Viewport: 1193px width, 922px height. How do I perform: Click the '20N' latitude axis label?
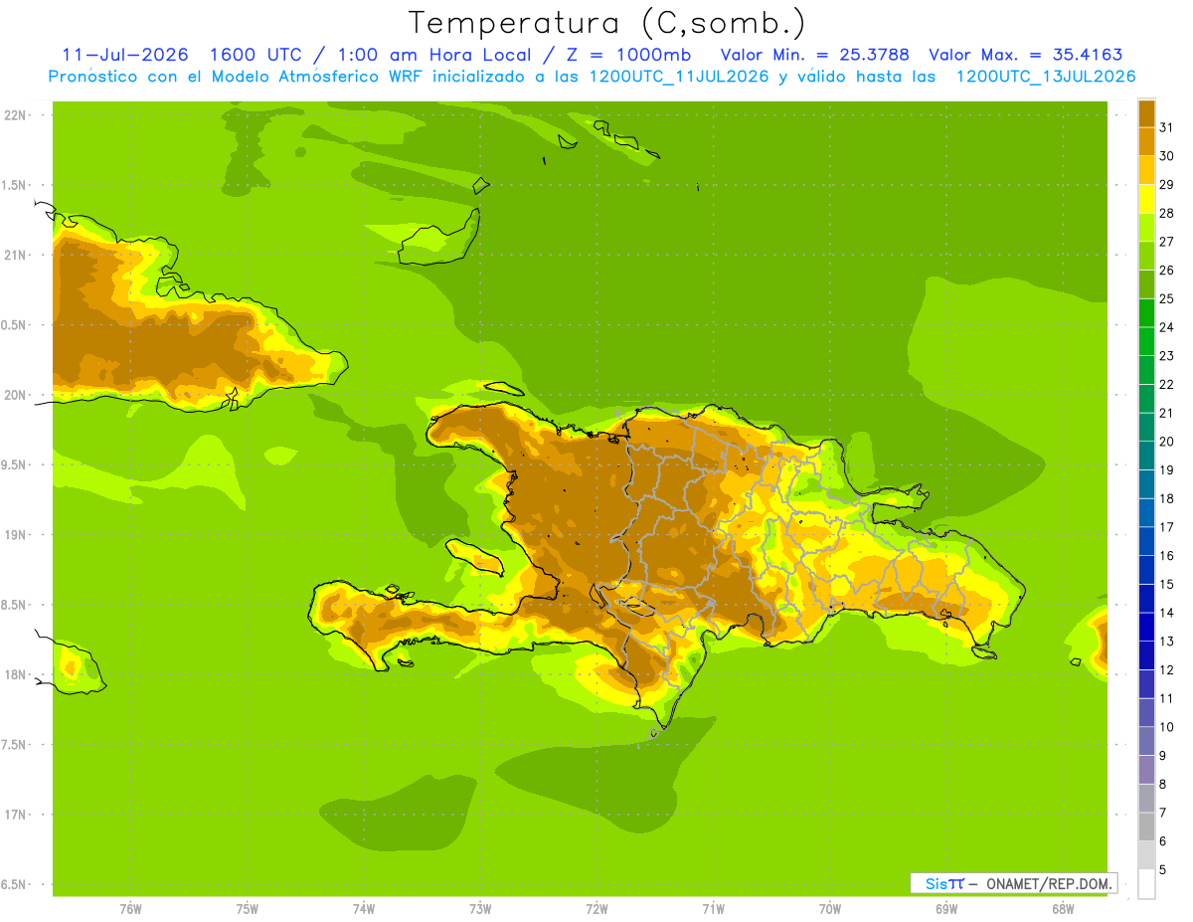(x=15, y=395)
